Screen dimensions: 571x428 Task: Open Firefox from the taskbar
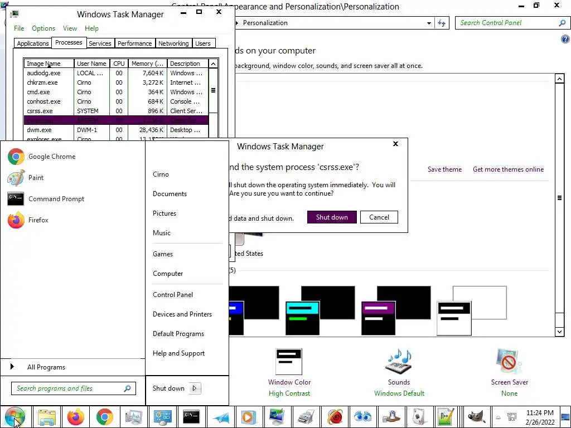76,417
